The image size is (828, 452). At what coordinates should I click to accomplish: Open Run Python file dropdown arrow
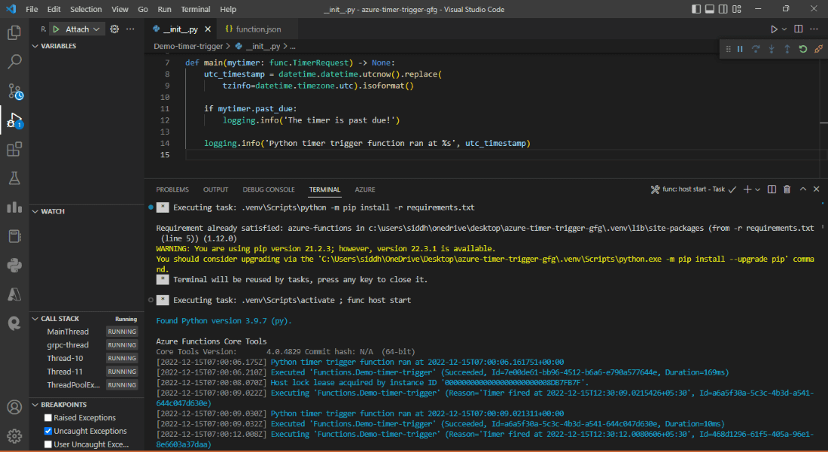[784, 29]
